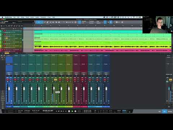
Task: Toggle Mute on the last mixer channel
Action: (x=105, y=80)
